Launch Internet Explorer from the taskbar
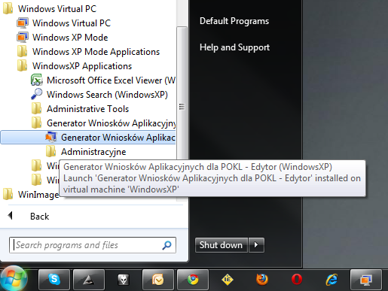 (331, 280)
